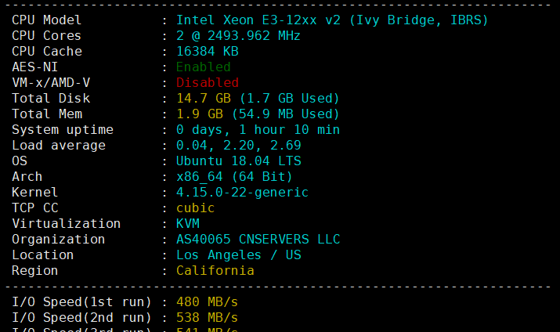Image resolution: width=560 pixels, height=332 pixels.
Task: Click the CPU Cache label
Action: [x=47, y=52]
